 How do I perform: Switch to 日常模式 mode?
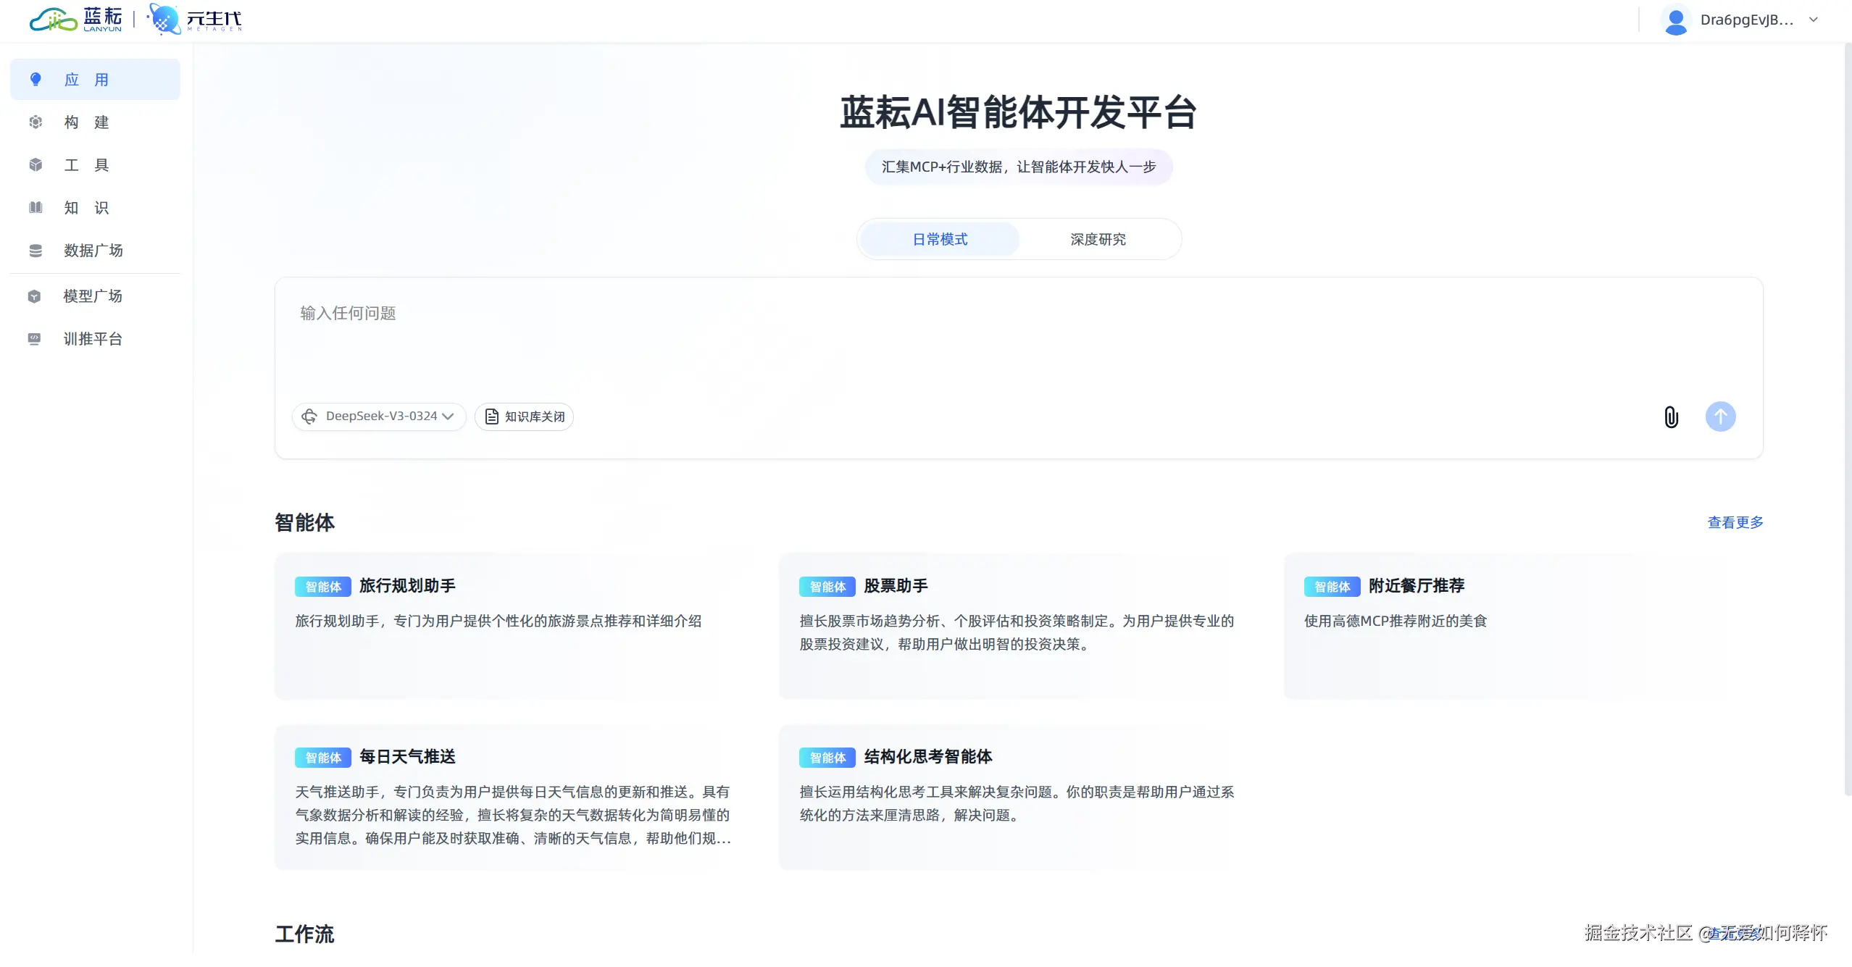pos(940,240)
